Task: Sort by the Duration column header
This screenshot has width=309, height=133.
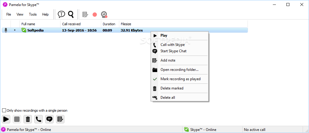Action: point(110,24)
